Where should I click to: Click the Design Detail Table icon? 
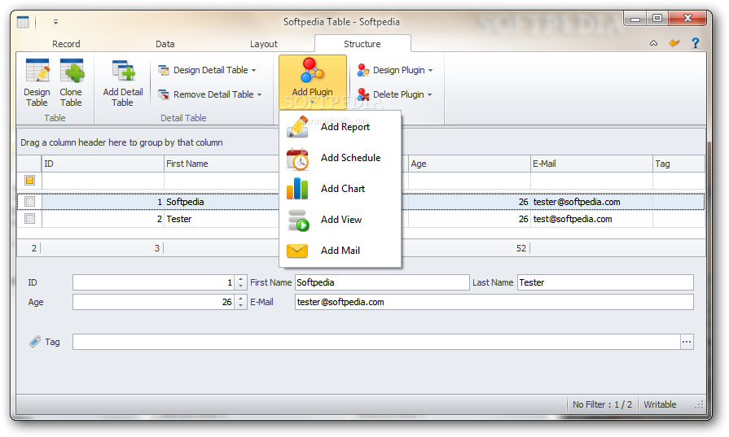point(164,70)
